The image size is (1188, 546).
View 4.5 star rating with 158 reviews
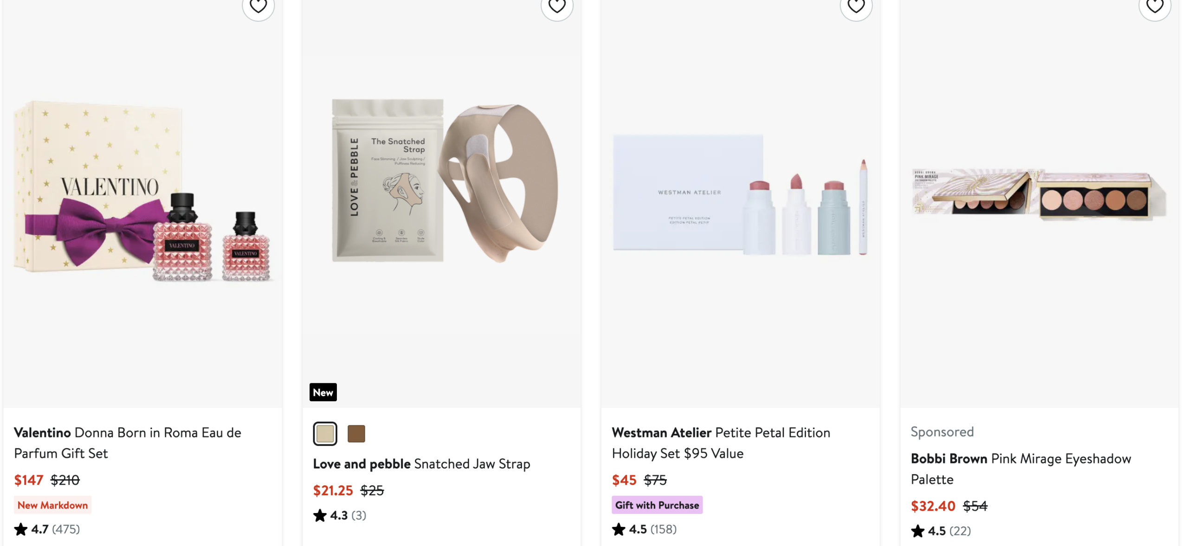point(644,529)
